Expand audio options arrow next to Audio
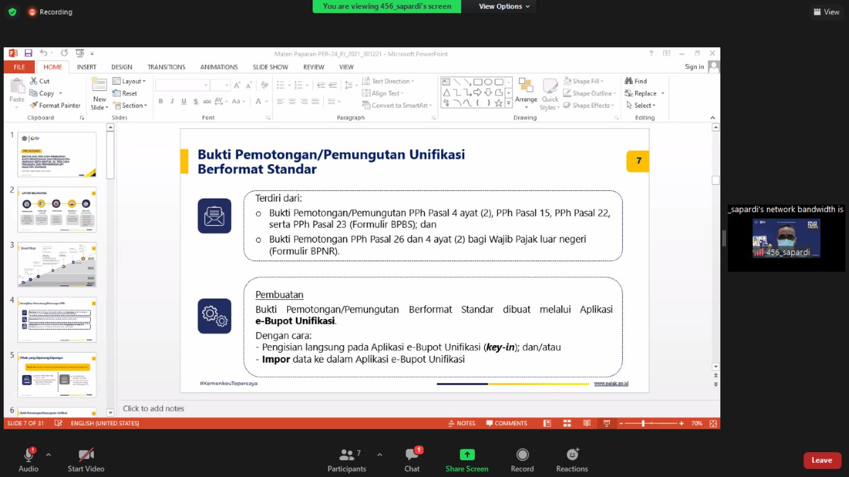849x477 pixels. pyautogui.click(x=48, y=455)
